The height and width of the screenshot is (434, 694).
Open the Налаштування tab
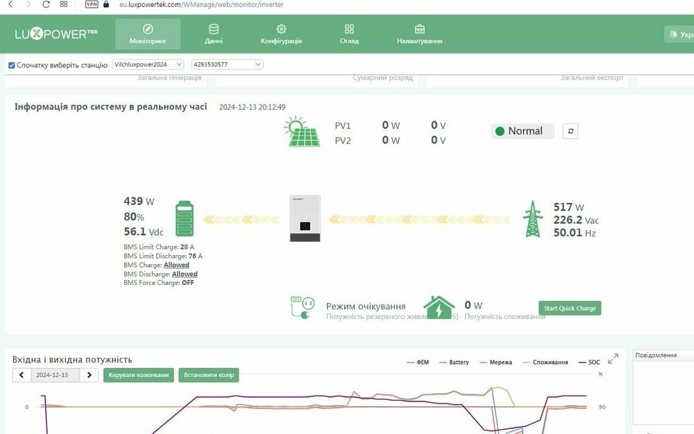[420, 34]
